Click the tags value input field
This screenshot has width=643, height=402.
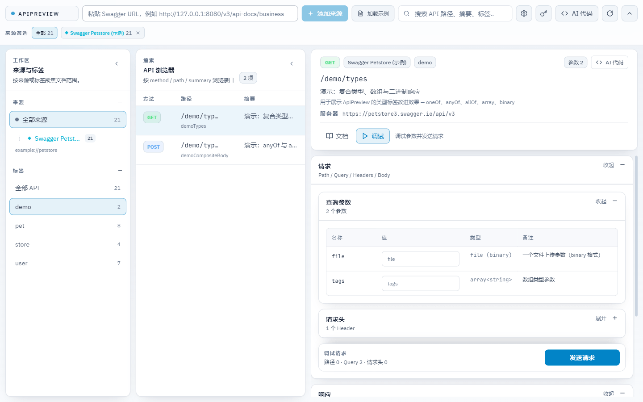(x=420, y=284)
